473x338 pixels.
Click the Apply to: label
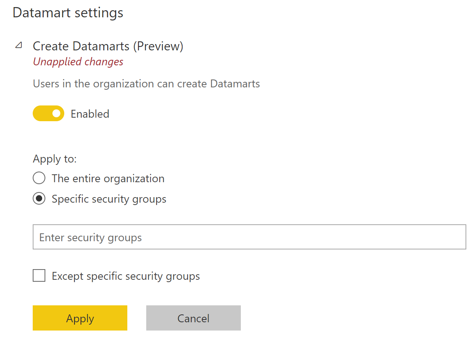(x=55, y=159)
